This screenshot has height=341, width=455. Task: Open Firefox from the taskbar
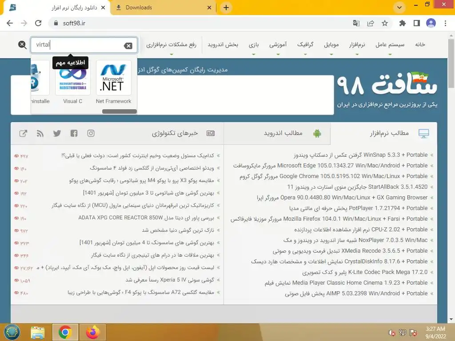pos(92,332)
